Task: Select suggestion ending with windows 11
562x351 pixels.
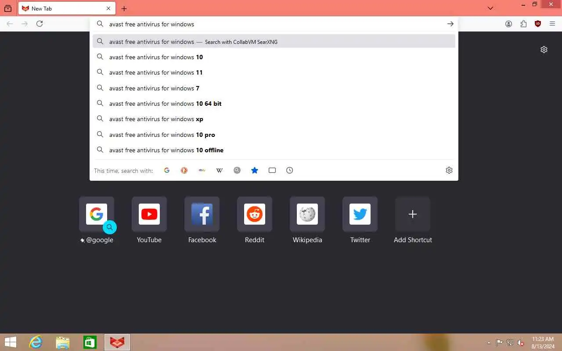Action: [x=274, y=72]
